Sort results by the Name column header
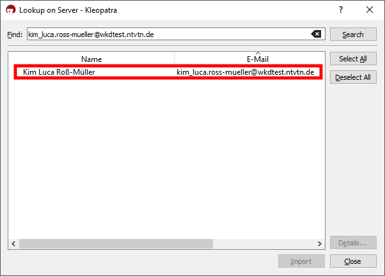The image size is (385, 276). [x=91, y=59]
